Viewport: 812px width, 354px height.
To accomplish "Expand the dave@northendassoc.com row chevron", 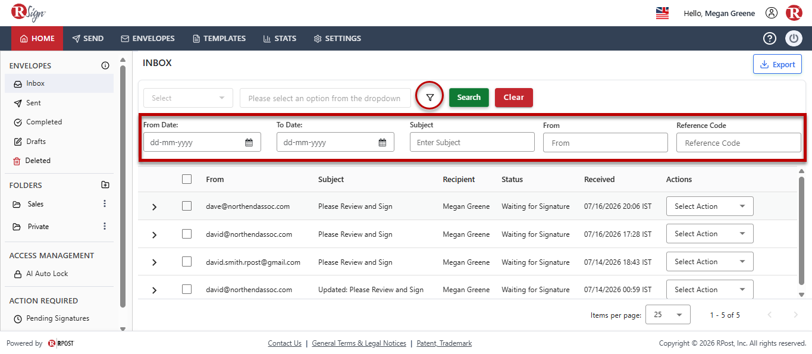I will click(x=154, y=207).
